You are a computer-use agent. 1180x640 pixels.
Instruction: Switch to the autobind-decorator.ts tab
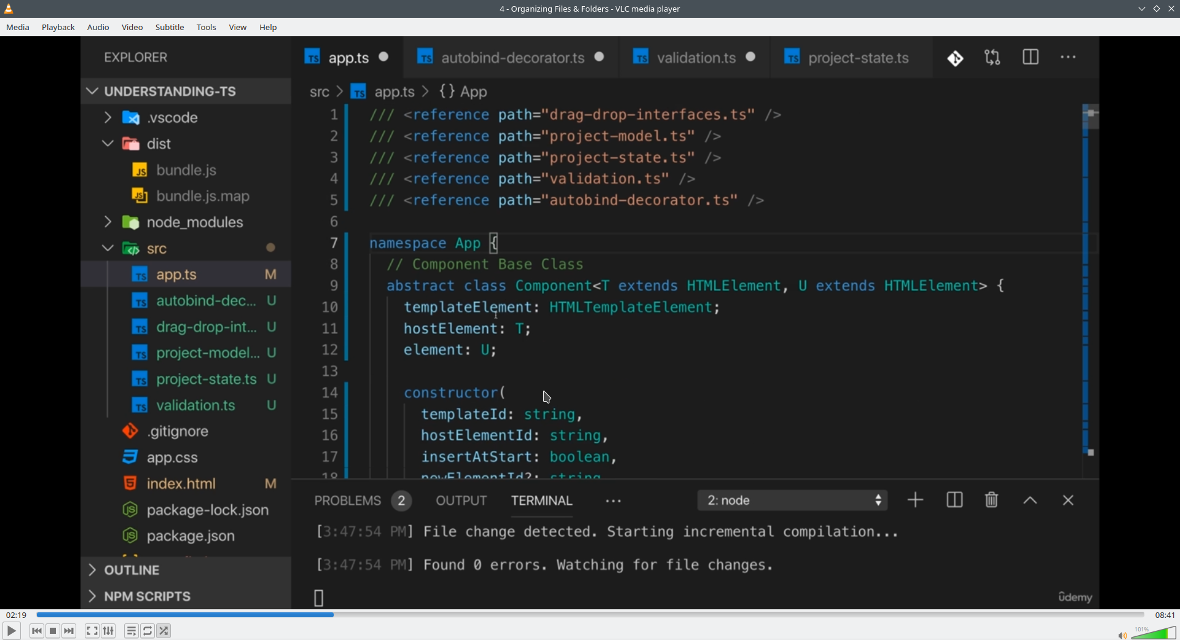(x=511, y=58)
